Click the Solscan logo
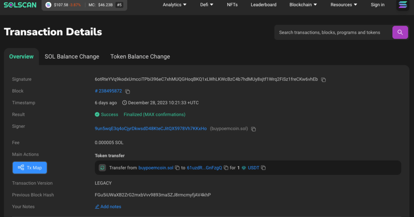Screen dimensions: 414x217 click(20, 5)
